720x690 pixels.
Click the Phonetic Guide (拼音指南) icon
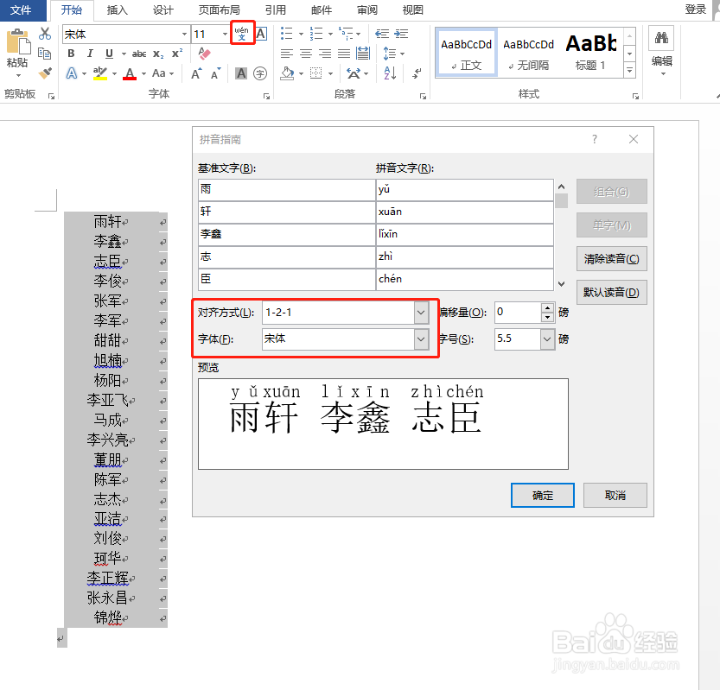pyautogui.click(x=241, y=33)
